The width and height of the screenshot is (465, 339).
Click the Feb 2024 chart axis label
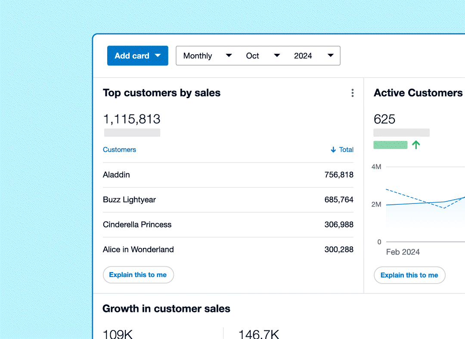point(403,252)
